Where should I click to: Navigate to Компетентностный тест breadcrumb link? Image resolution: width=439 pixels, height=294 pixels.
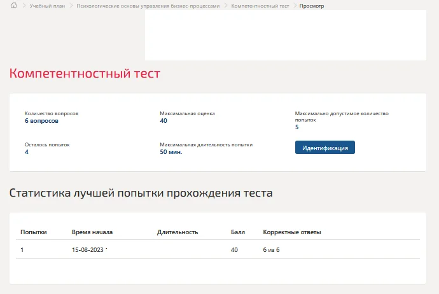pyautogui.click(x=260, y=6)
